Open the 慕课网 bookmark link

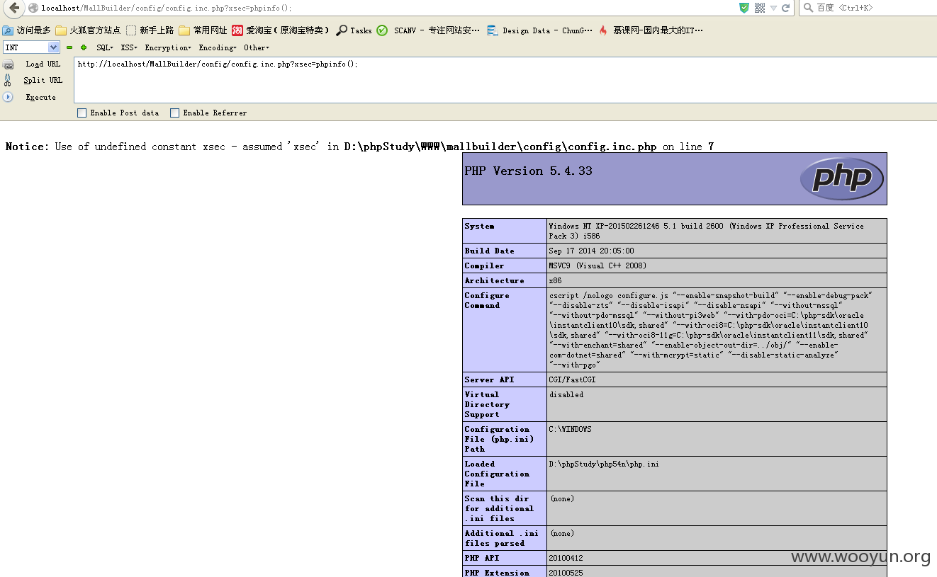(651, 30)
